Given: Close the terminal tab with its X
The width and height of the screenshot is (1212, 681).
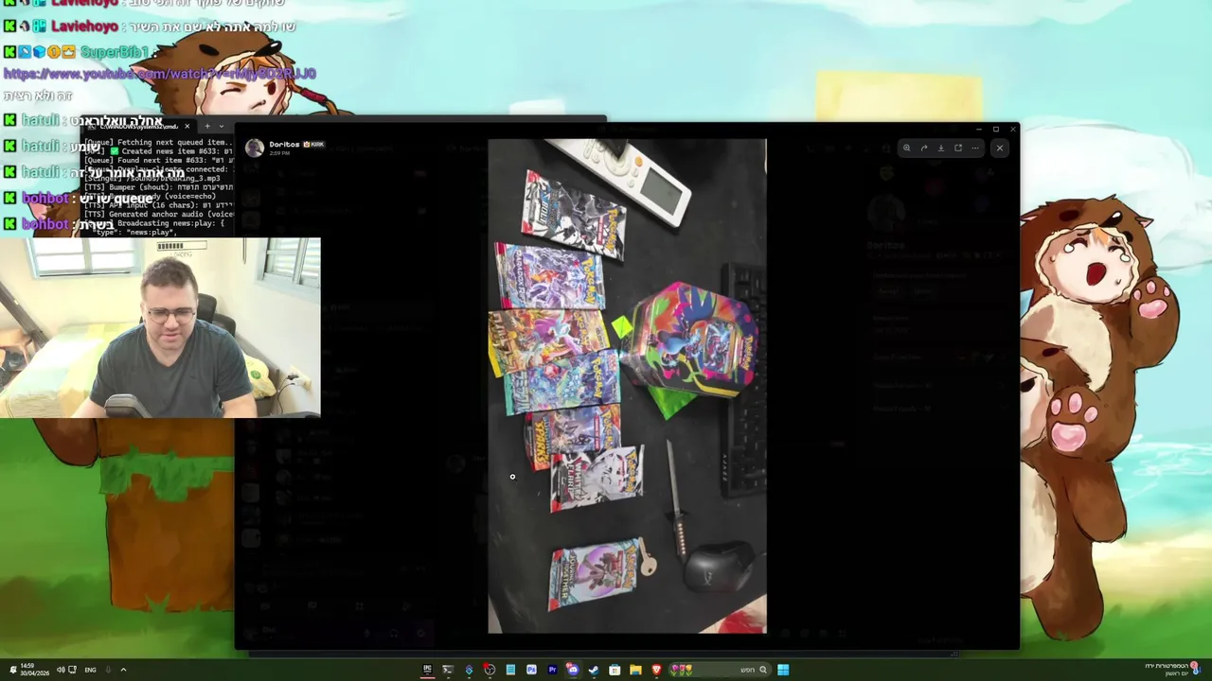Looking at the screenshot, I should [x=187, y=126].
